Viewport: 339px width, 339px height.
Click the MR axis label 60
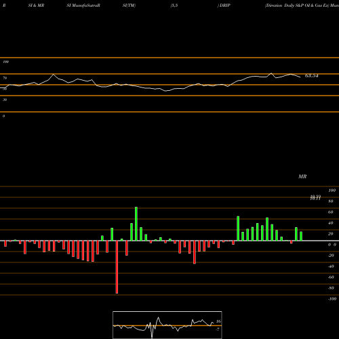(x=331, y=212)
